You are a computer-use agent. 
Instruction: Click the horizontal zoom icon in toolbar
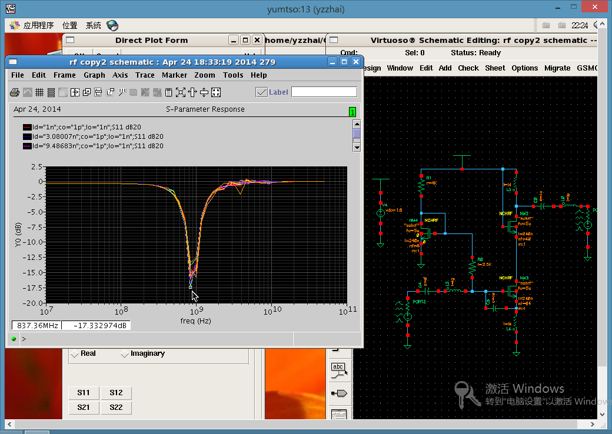[192, 92]
